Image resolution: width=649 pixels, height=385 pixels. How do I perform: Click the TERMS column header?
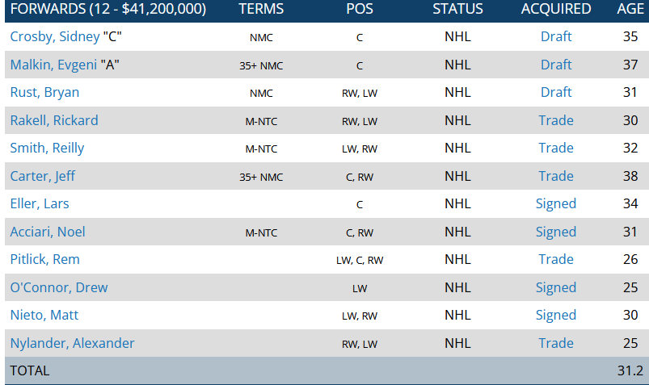coord(261,10)
